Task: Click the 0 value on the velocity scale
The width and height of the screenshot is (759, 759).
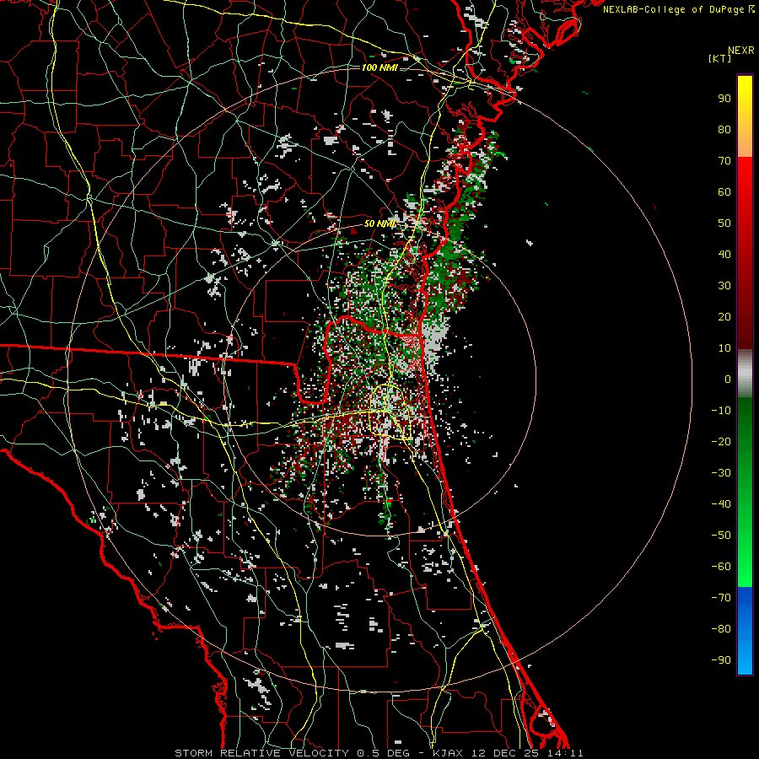Action: click(728, 379)
